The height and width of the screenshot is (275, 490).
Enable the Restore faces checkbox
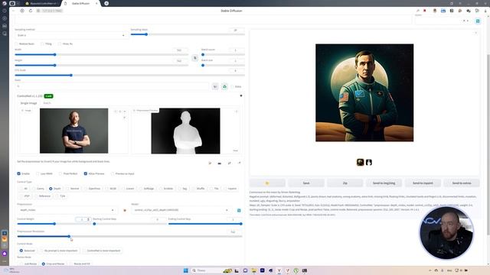point(17,44)
